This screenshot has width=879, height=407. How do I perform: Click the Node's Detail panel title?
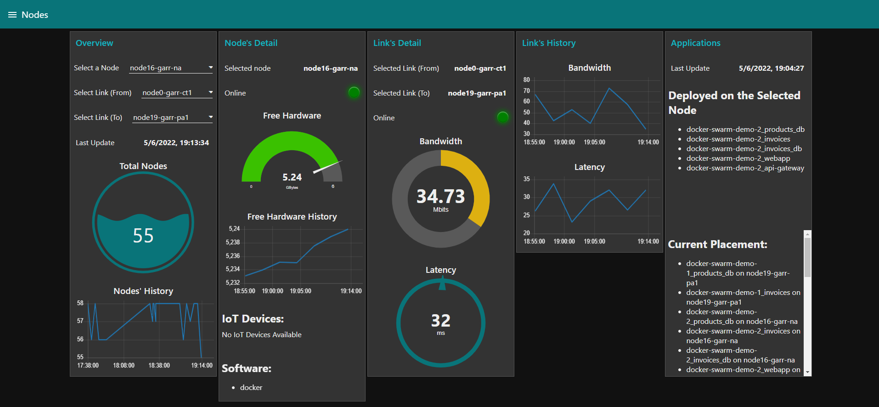251,43
